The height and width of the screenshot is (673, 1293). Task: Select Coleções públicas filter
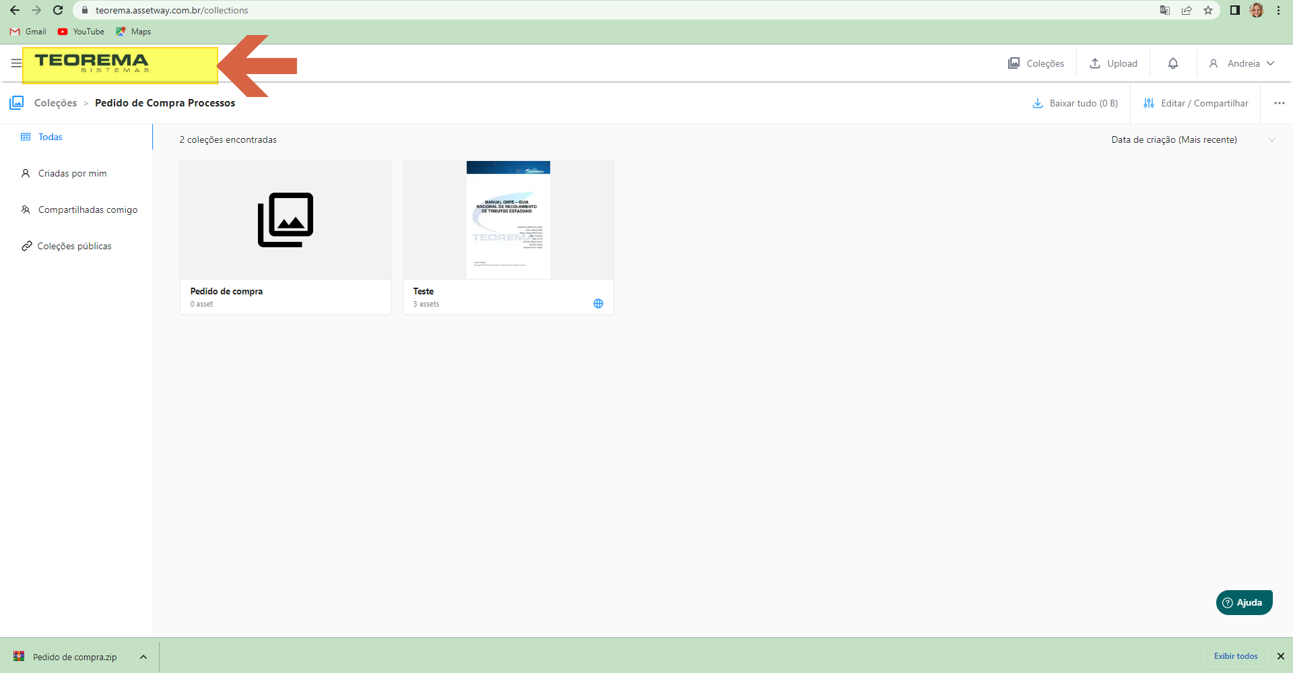tap(66, 246)
